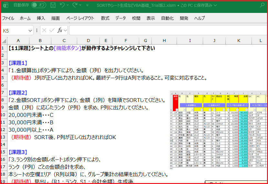268x184 pixels.
Task: Click the formula bar Enter checkmark icon
Action: coord(52,30)
